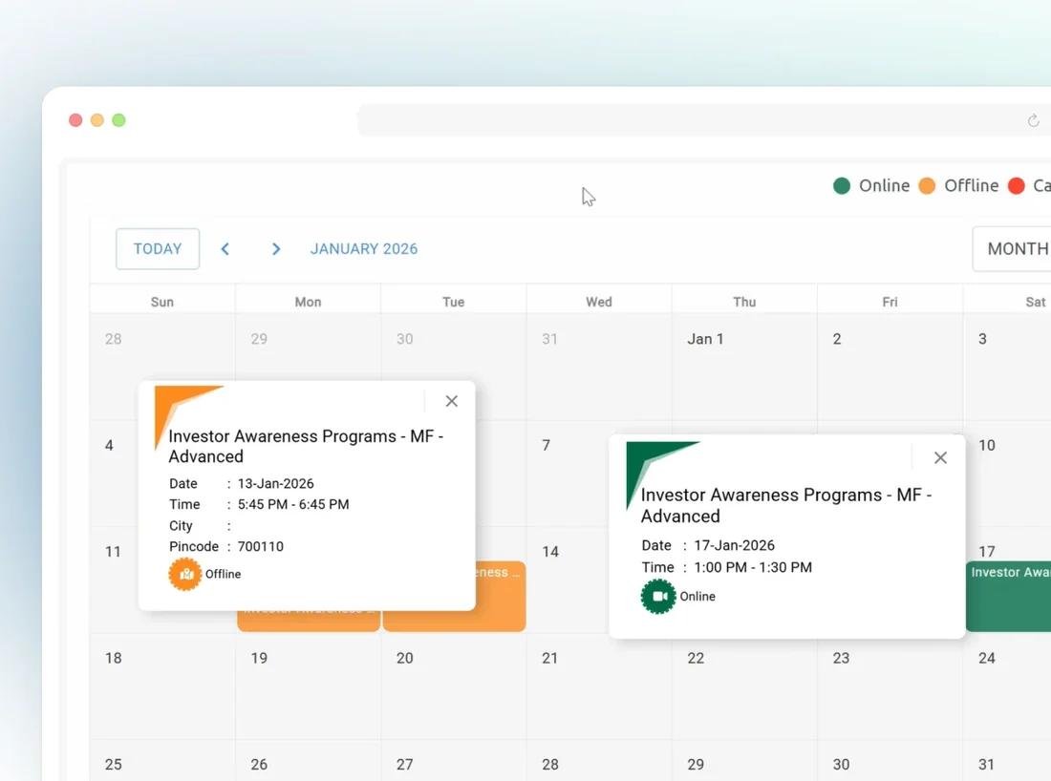Click the red window close dot
Viewport: 1051px width, 781px height.
pyautogui.click(x=75, y=120)
